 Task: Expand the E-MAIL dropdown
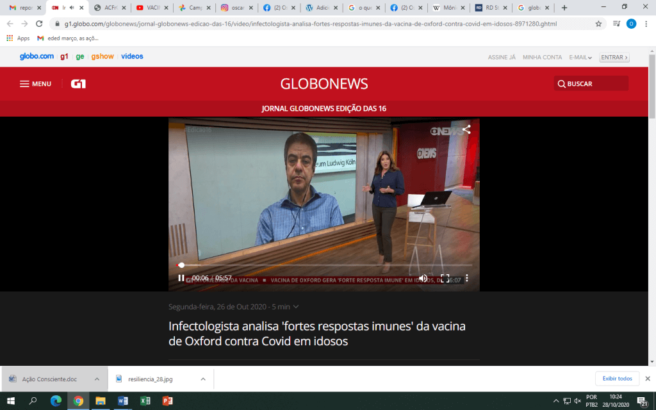580,57
